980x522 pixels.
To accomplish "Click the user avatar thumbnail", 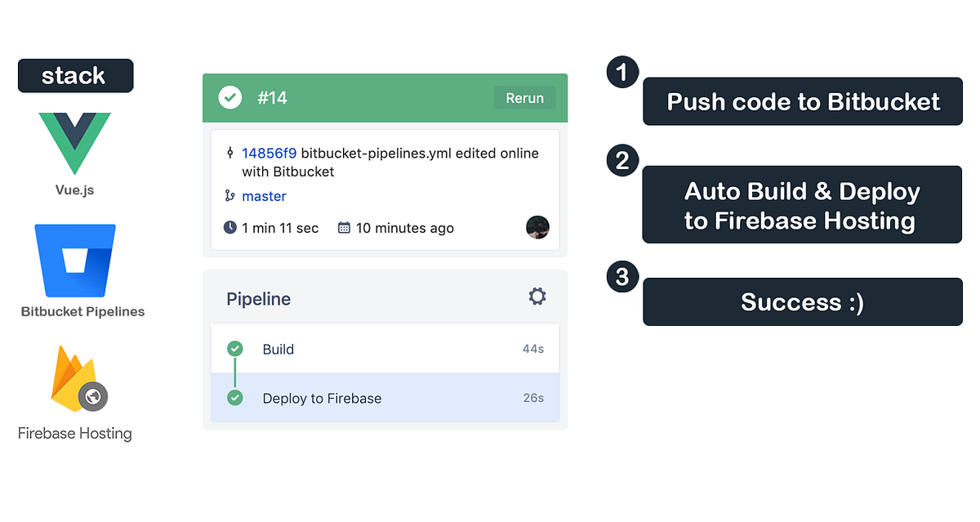I will click(537, 227).
